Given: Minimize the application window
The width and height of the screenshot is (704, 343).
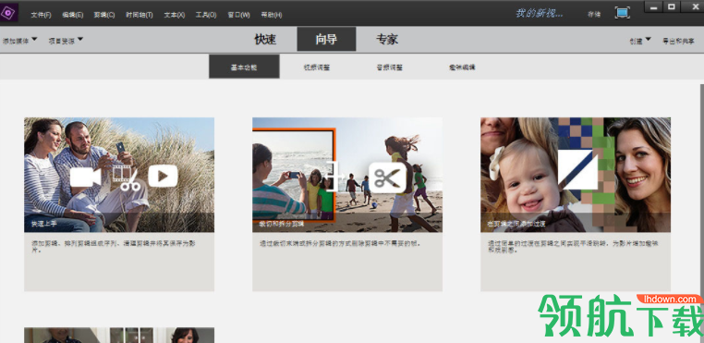Looking at the screenshot, I should coord(654,7).
